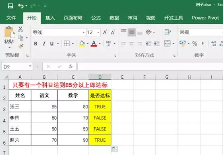Open Customize Quick Access Toolbar menu
223x155 pixels.
click(45, 6)
